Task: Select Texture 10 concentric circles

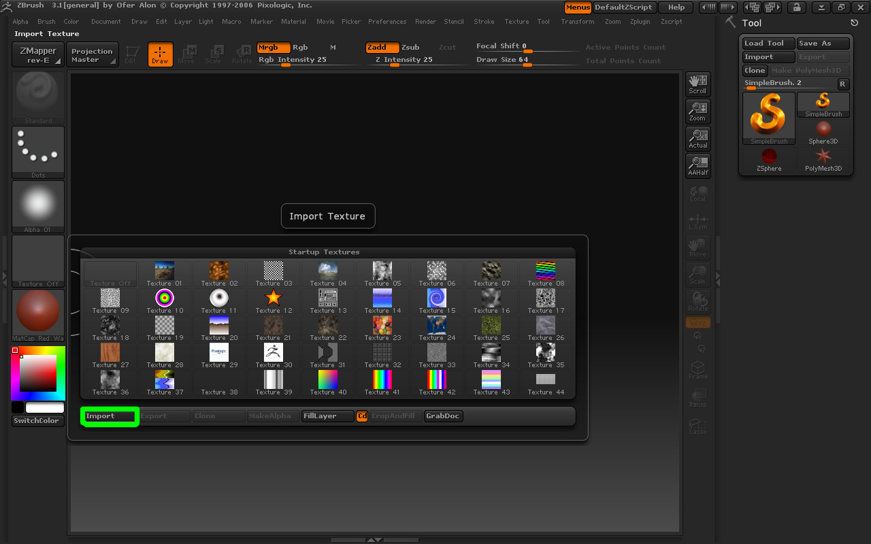Action: coord(165,301)
